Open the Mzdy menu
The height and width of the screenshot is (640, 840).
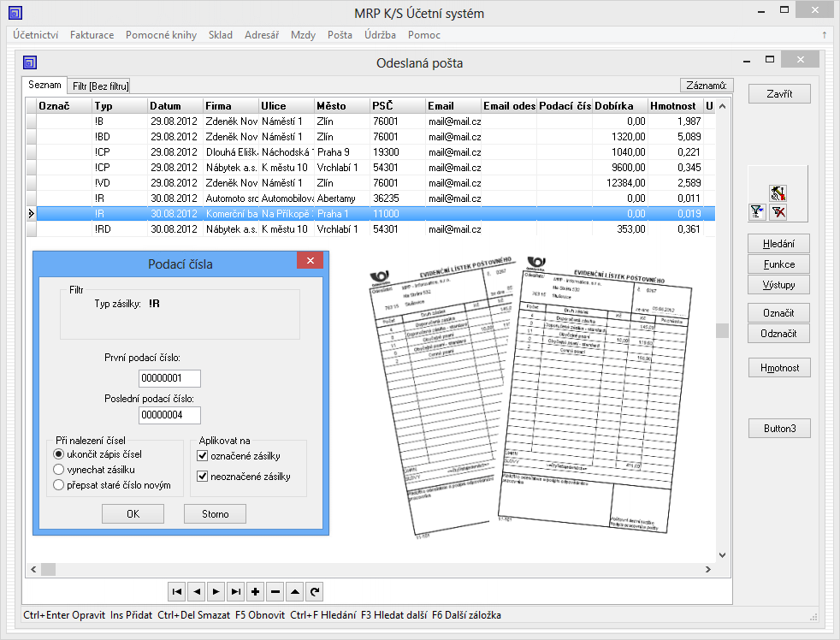pyautogui.click(x=303, y=35)
